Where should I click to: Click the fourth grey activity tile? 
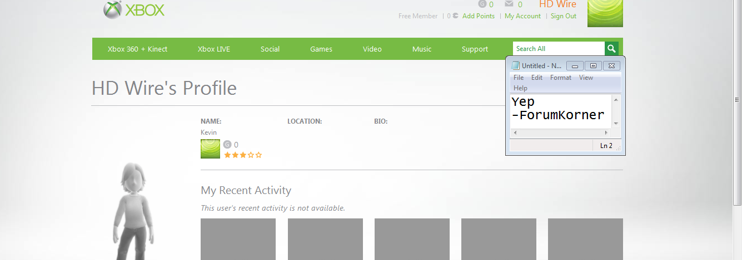[x=499, y=239]
